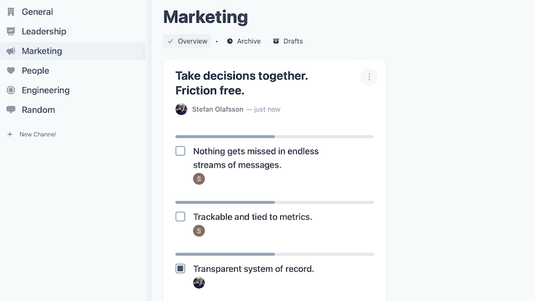Click the Engineering channel chip icon
Screen dimensions: 535x301
11,90
